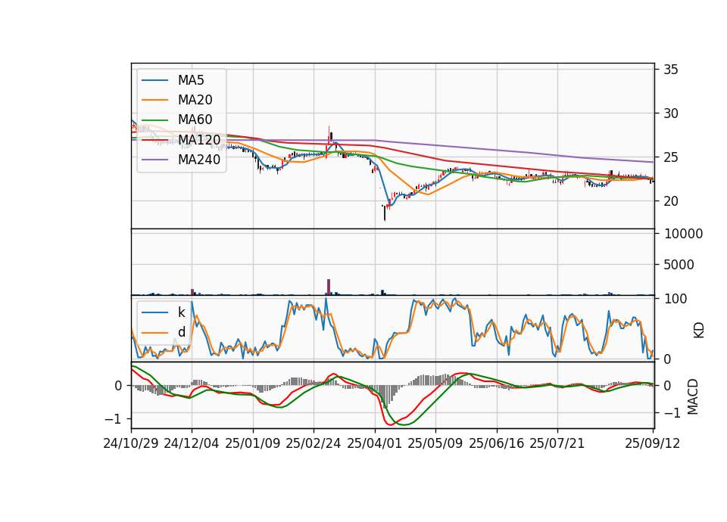
Task: Click the price axis value 25
Action: tap(670, 157)
